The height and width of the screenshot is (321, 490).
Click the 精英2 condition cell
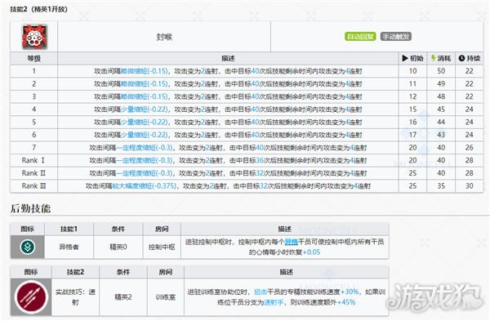click(x=123, y=297)
